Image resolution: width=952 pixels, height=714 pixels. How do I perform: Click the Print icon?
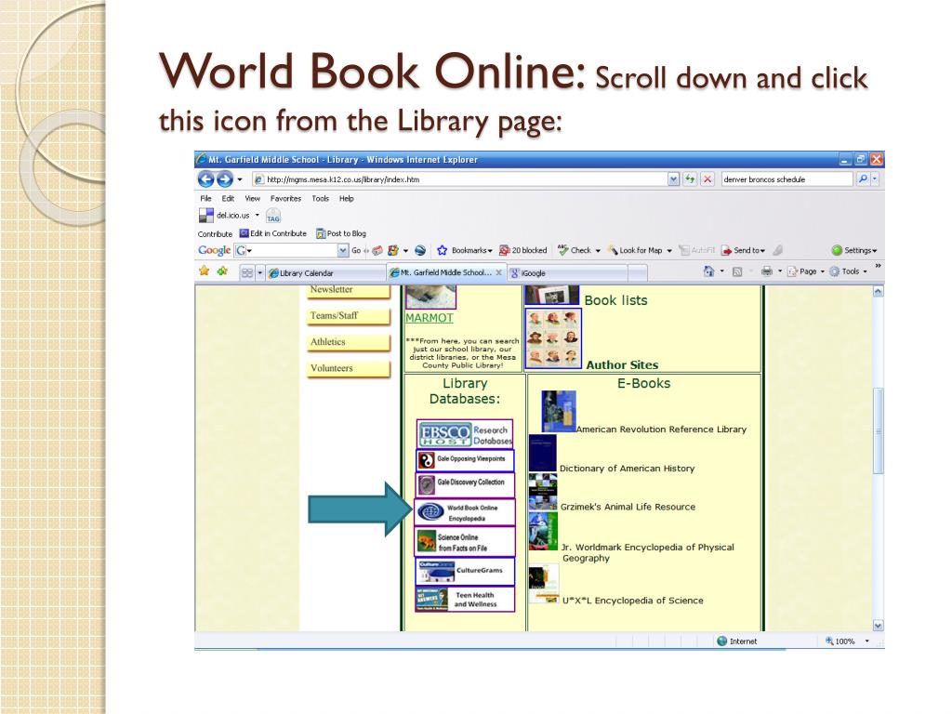pos(767,271)
